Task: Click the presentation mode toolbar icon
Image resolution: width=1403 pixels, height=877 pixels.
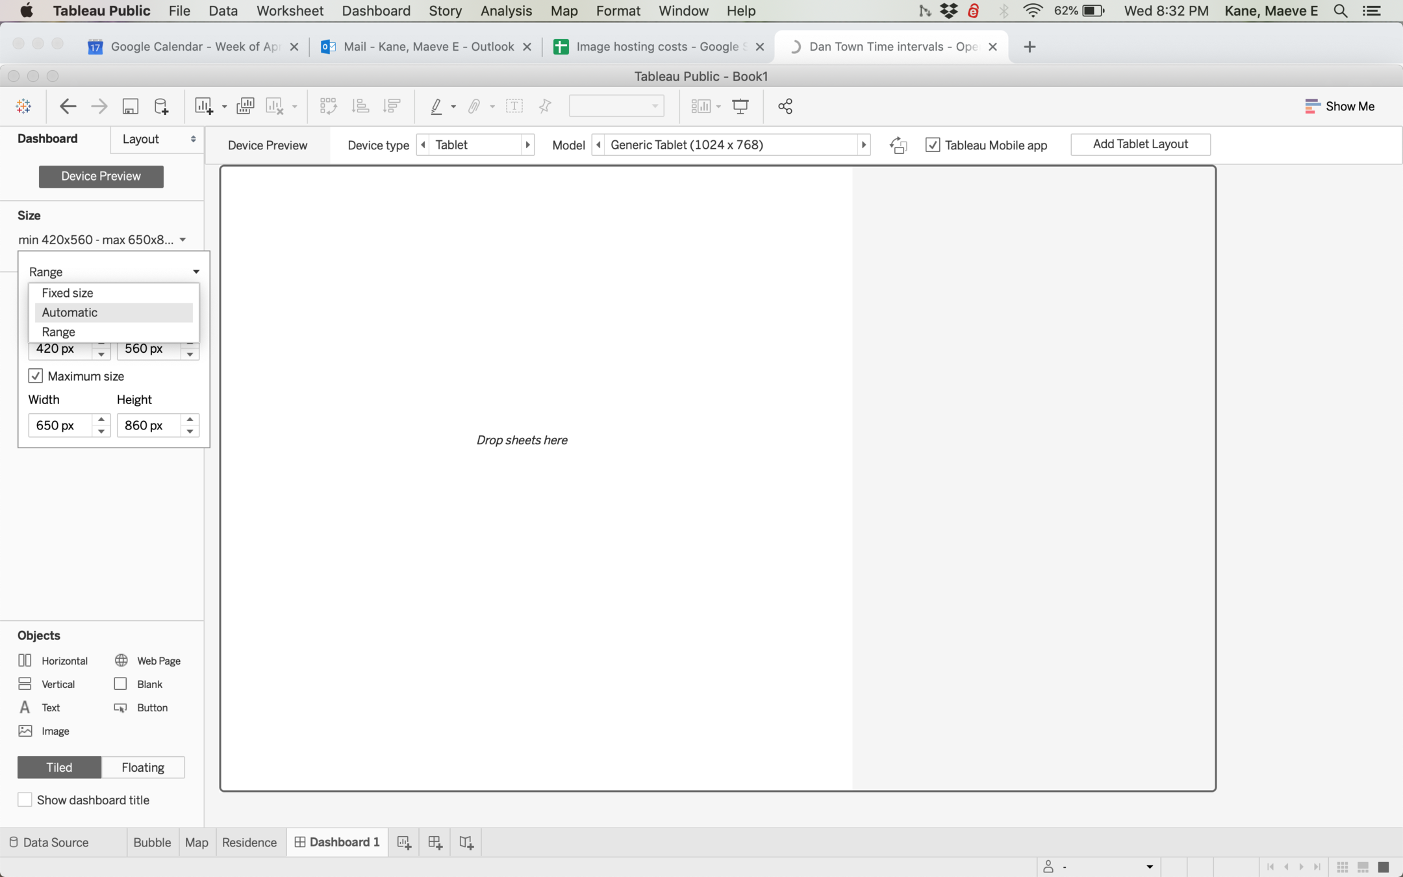Action: point(740,107)
